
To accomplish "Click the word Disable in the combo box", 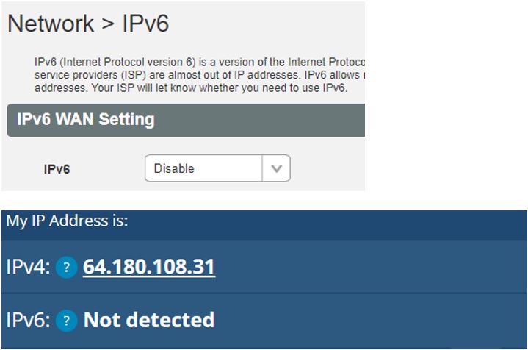I will pos(174,168).
